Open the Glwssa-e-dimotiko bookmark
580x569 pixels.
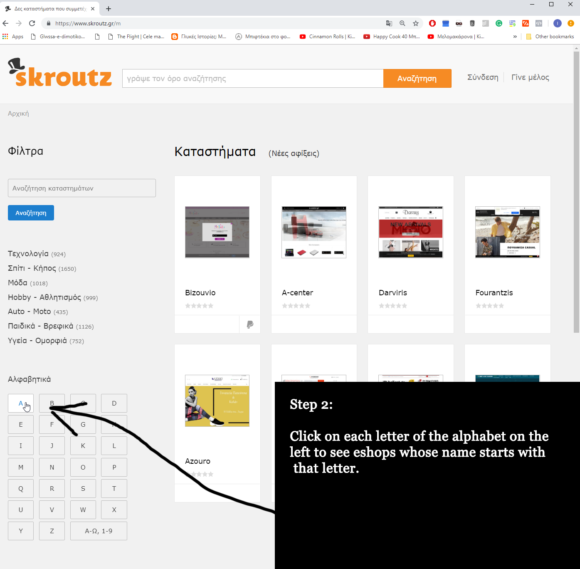pyautogui.click(x=58, y=37)
